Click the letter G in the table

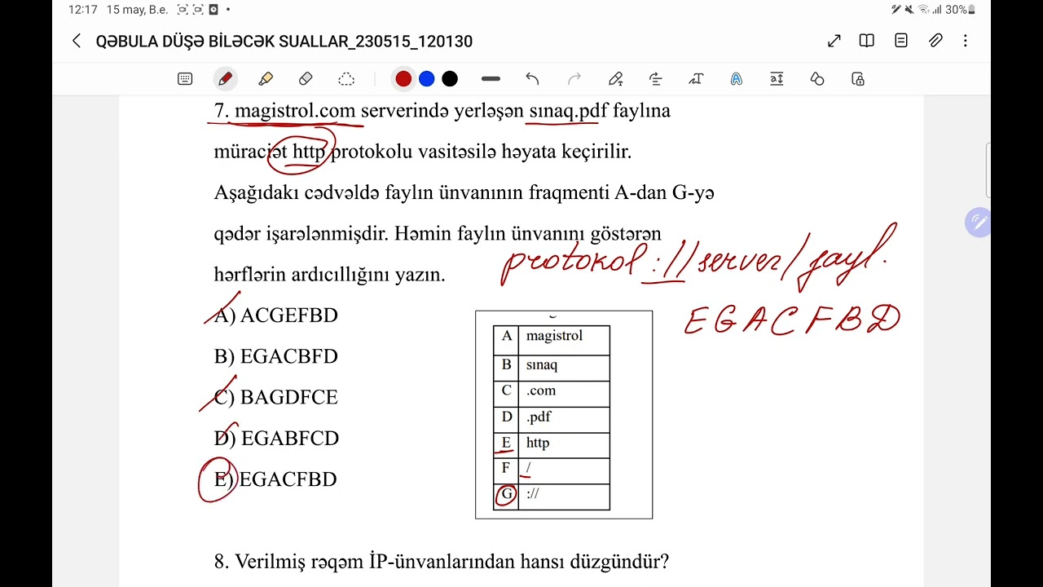[507, 494]
